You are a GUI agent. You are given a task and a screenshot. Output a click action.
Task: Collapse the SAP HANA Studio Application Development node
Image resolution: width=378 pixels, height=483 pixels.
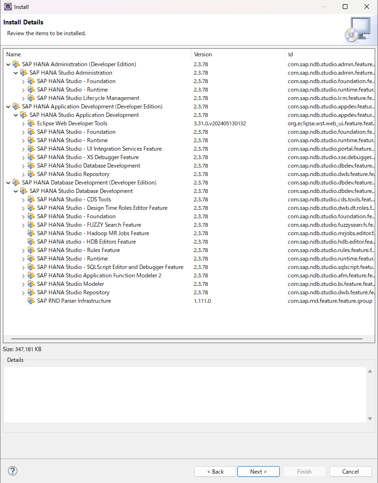click(16, 115)
